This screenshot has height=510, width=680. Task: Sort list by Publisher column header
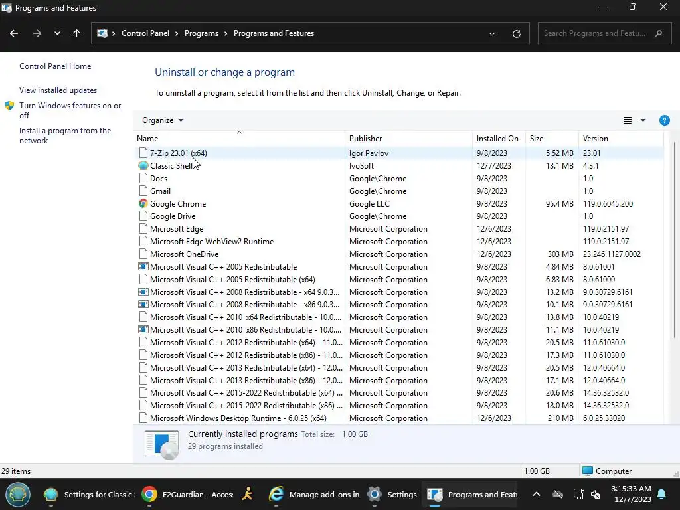[408, 139]
